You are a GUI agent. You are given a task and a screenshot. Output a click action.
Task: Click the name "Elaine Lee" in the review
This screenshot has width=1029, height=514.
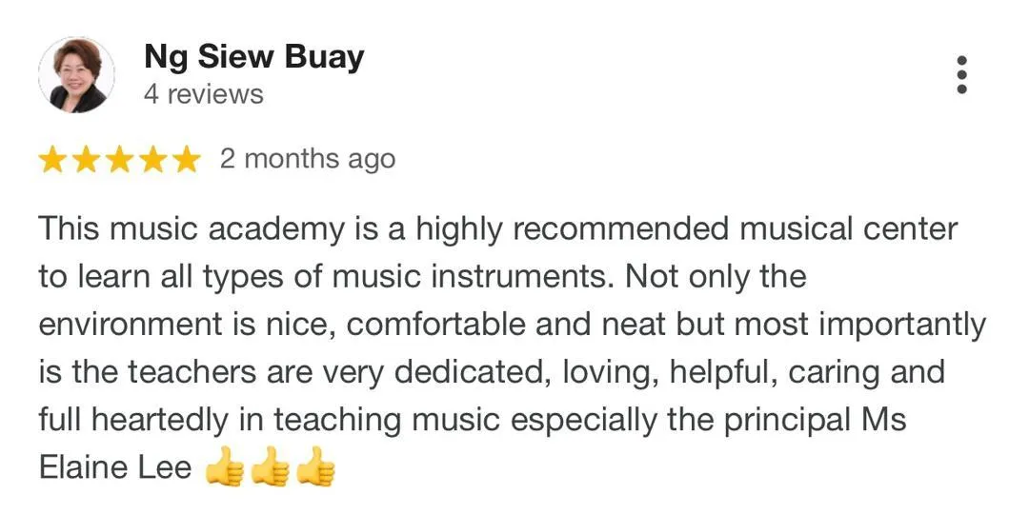point(115,468)
